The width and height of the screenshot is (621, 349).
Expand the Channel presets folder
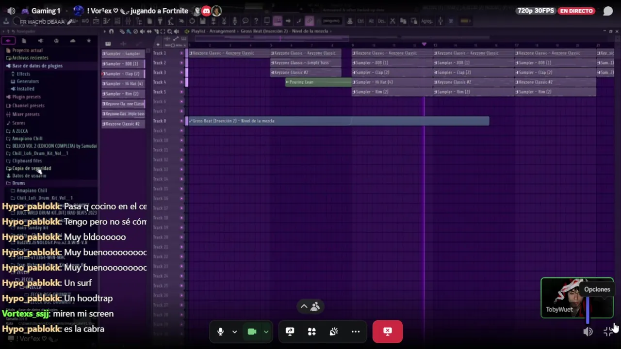pos(25,105)
